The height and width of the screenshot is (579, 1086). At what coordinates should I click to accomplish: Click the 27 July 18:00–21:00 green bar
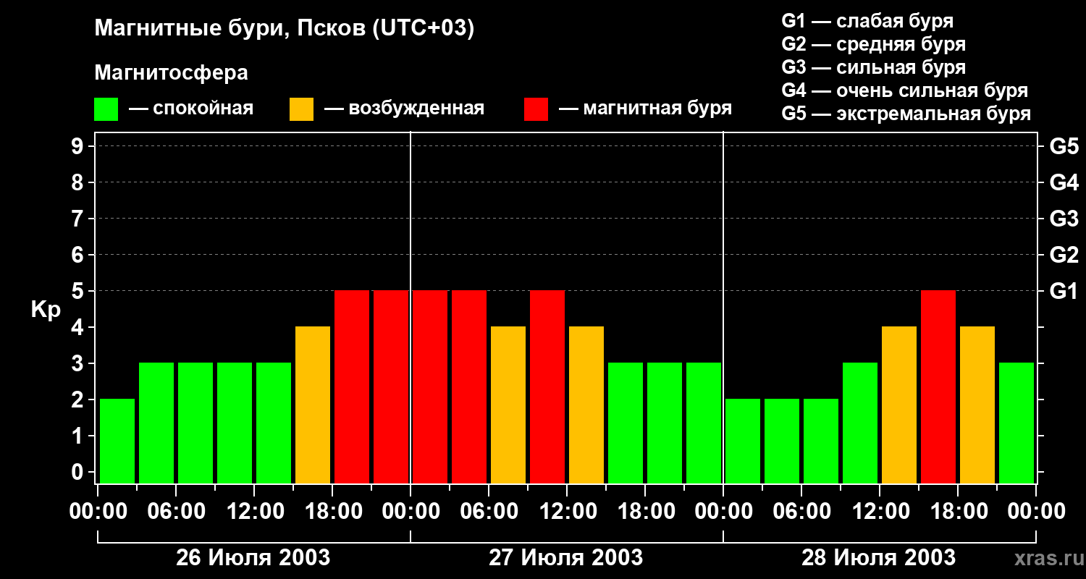[665, 423]
